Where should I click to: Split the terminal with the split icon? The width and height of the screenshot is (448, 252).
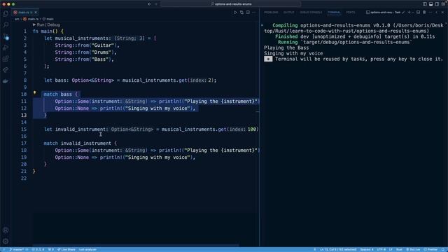click(x=419, y=13)
